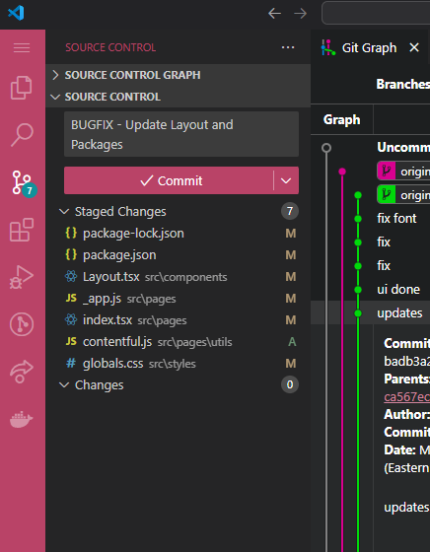
Task: Open staged file globals.css
Action: 179,364
